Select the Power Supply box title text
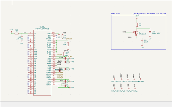Screen dimensions: 172x107 tap(116, 13)
